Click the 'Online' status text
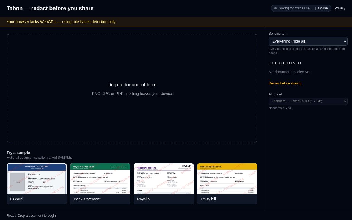352x220 pixels. coord(323,8)
